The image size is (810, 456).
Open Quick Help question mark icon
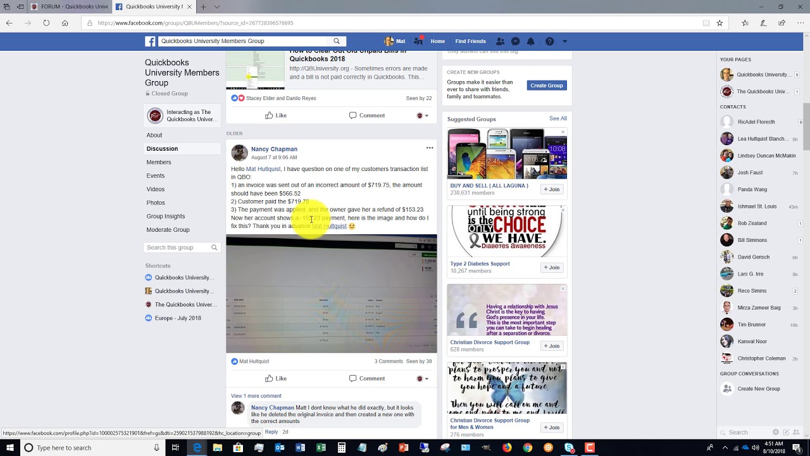(549, 41)
